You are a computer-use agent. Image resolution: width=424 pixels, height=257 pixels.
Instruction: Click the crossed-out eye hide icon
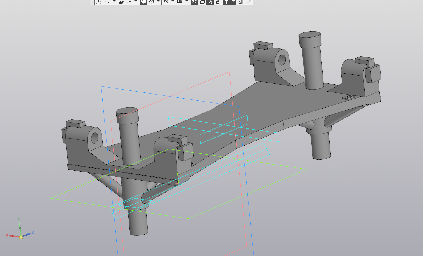(x=166, y=2)
